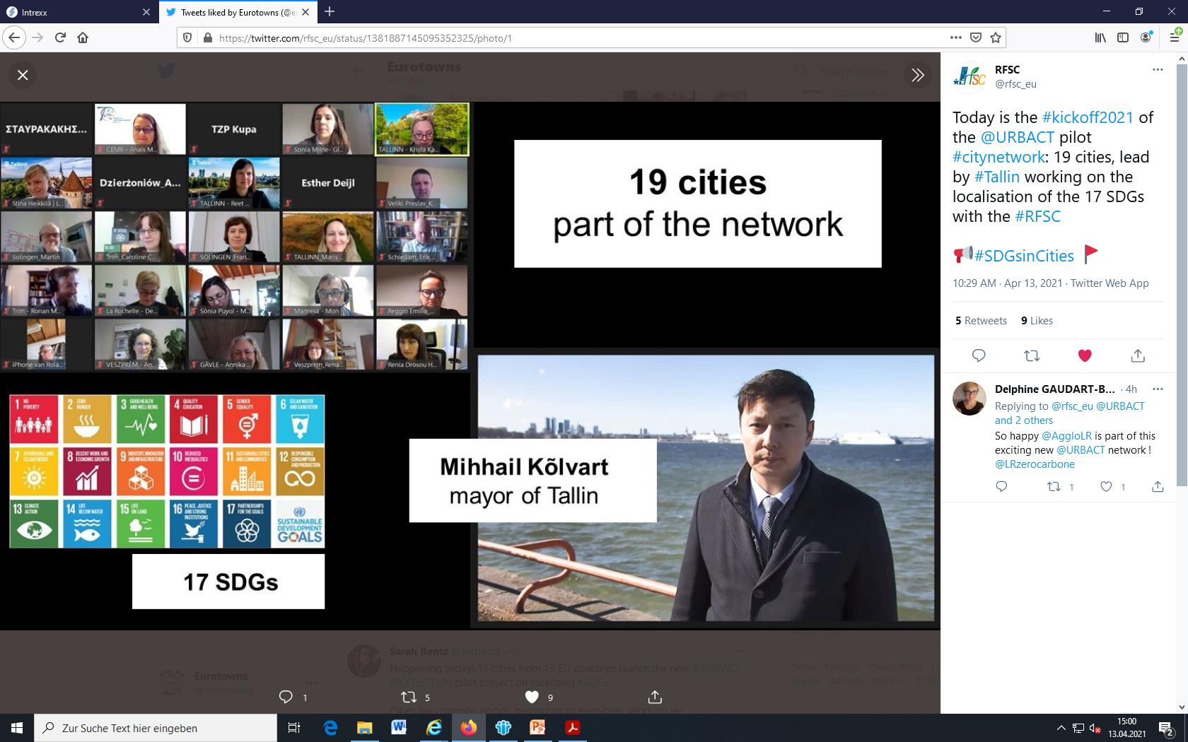Screen dimensions: 1188x742
Task: Click the #kickoff2021 hashtag link
Action: tap(1088, 117)
